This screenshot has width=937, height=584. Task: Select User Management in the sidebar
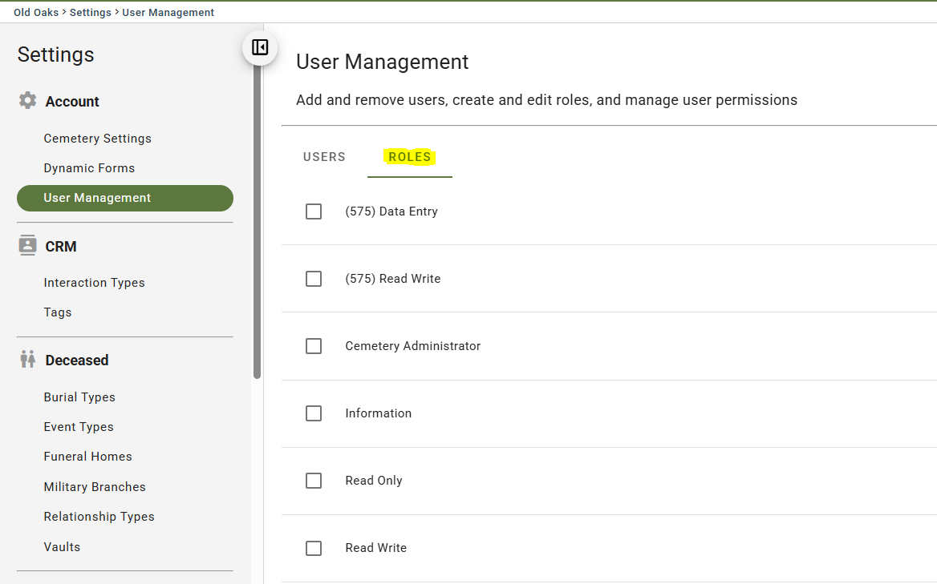tap(125, 198)
